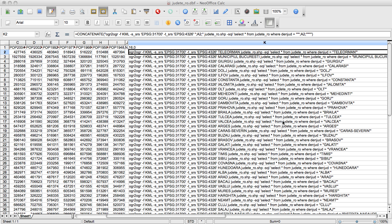Open Page Preview
Image resolution: width=392 pixels, height=224 pixels.
82,11
